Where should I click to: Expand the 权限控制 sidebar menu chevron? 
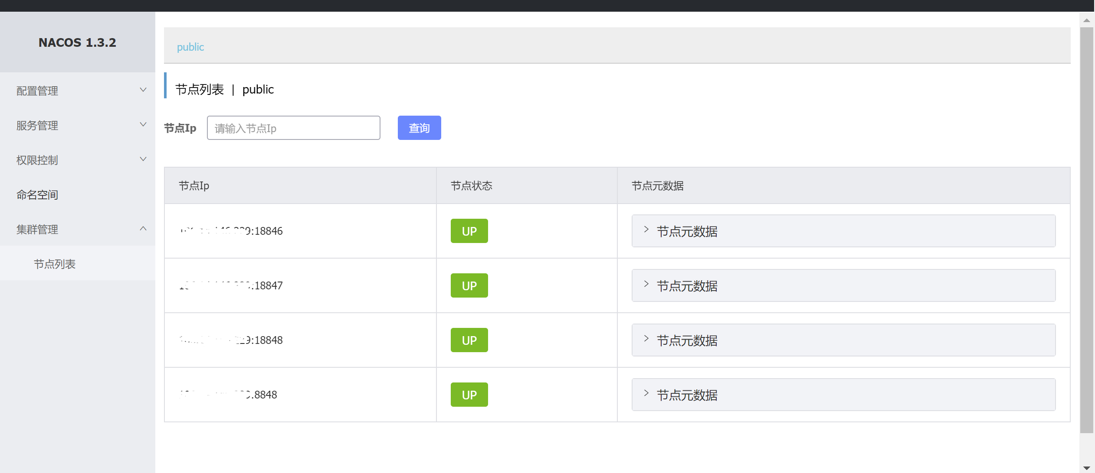coord(143,159)
